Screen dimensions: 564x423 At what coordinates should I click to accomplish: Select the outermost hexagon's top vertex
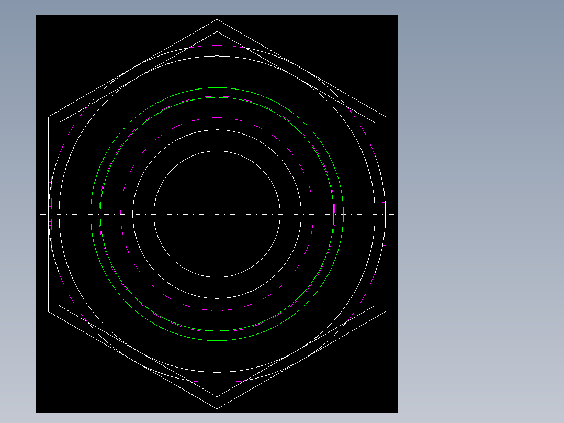pos(217,19)
